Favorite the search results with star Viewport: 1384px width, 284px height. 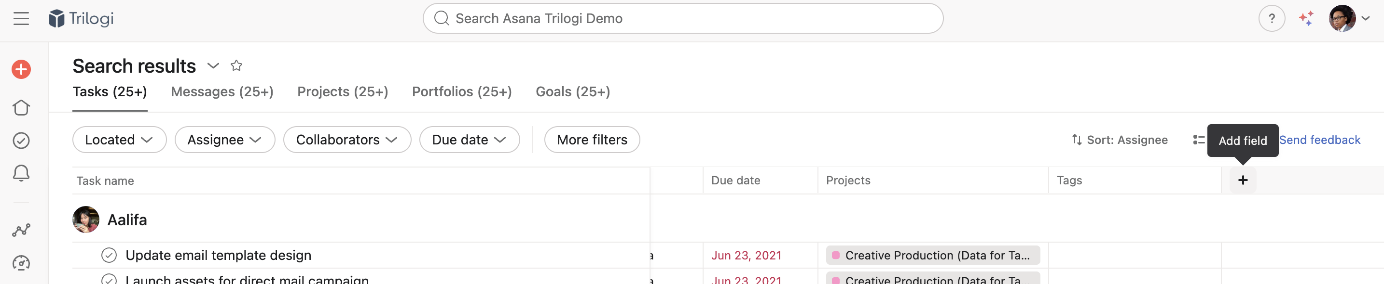pos(236,65)
